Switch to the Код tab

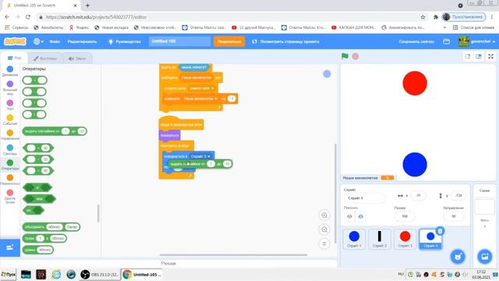[x=14, y=58]
